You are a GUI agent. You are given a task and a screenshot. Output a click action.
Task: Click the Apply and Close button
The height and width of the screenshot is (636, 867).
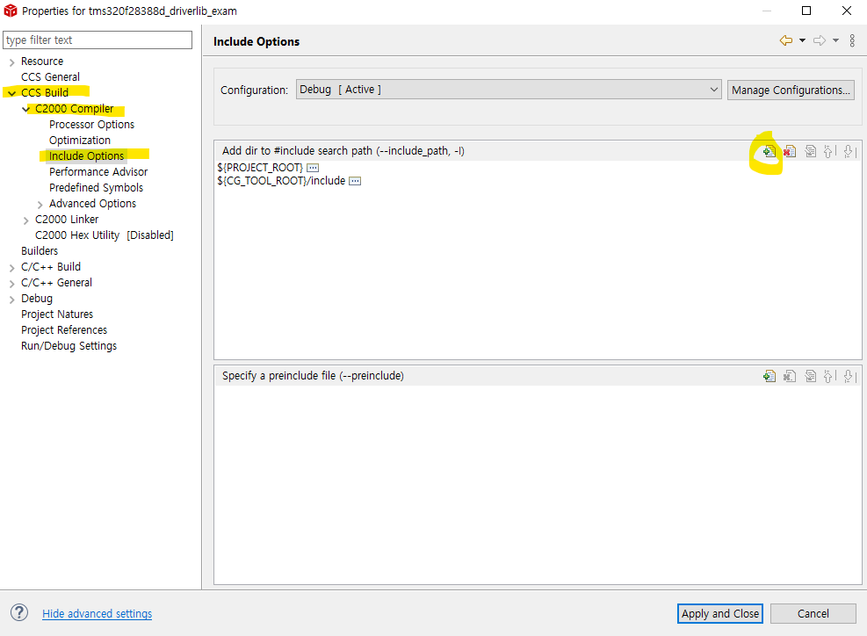[x=719, y=613]
